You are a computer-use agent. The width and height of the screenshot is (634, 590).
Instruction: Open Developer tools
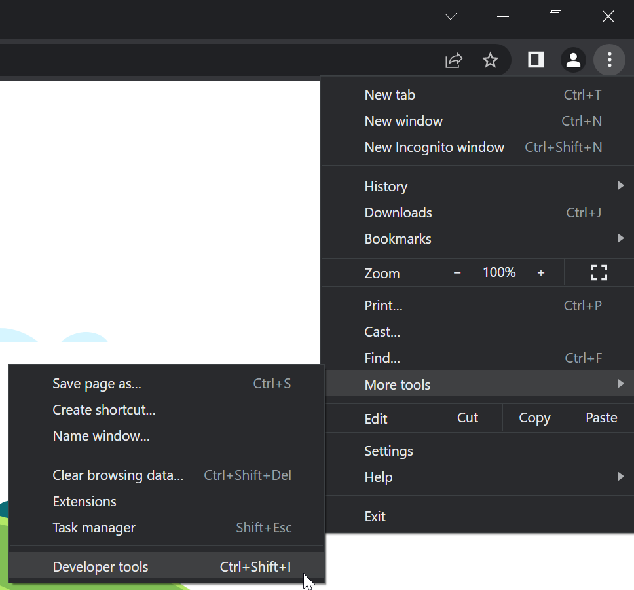tap(166, 566)
